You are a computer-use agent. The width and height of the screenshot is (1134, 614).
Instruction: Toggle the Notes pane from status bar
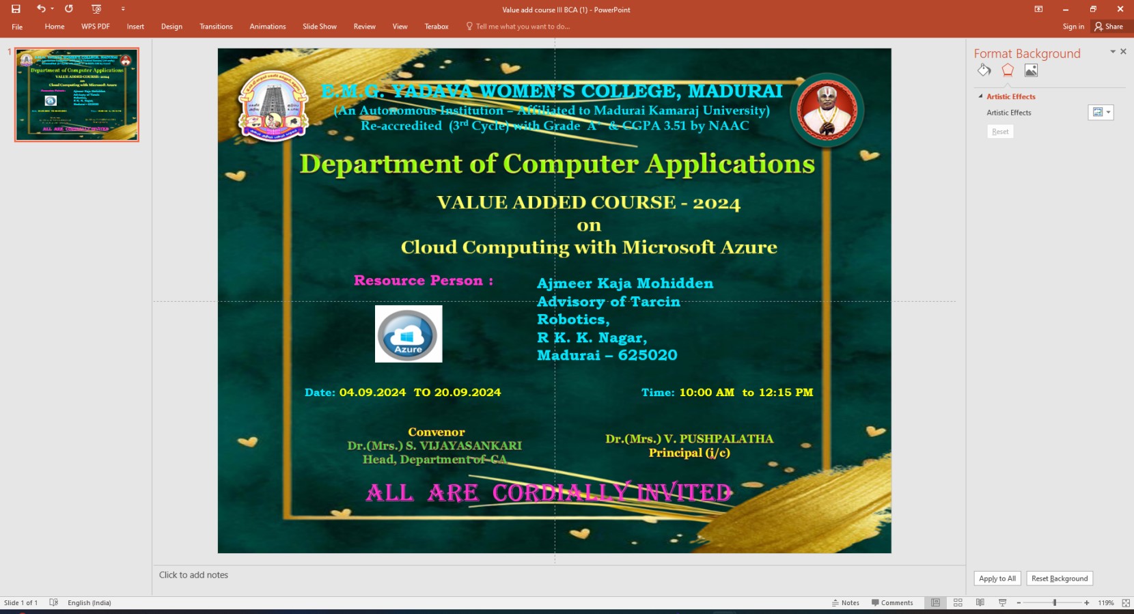[x=846, y=603]
